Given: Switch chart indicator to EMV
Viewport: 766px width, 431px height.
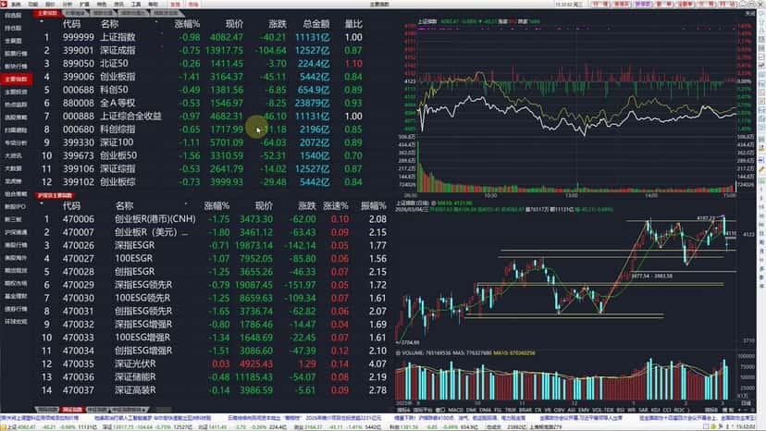Looking at the screenshot, I should (x=585, y=410).
